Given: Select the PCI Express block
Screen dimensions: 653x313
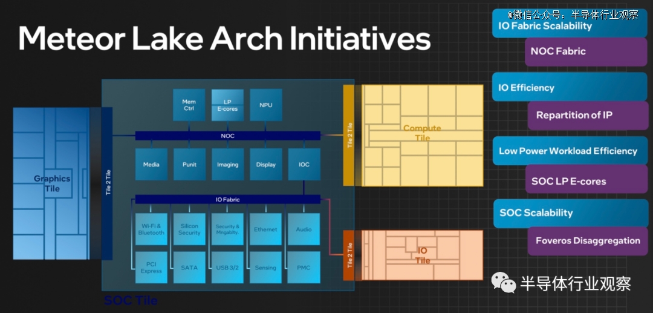Looking at the screenshot, I should (151, 268).
